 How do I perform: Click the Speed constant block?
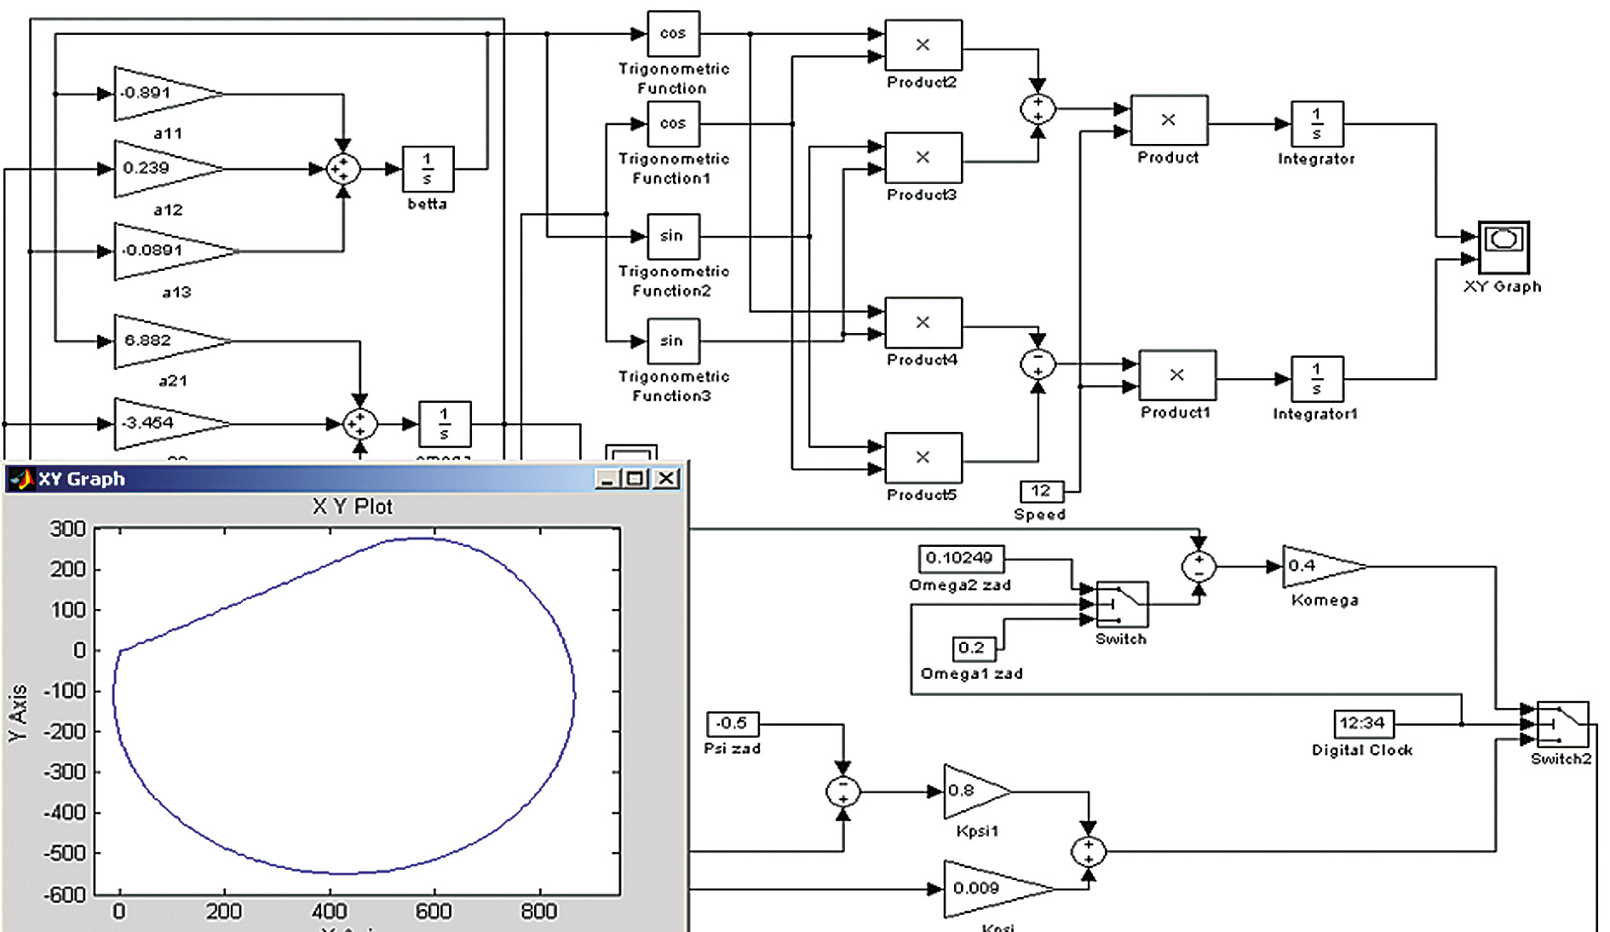1041,492
